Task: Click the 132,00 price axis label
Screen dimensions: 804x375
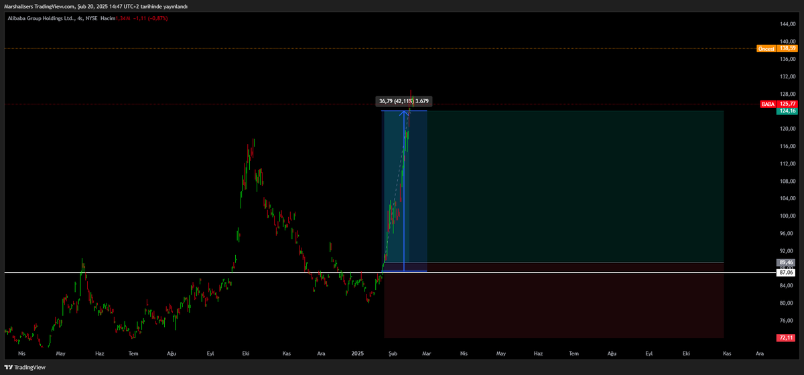Action: point(787,76)
